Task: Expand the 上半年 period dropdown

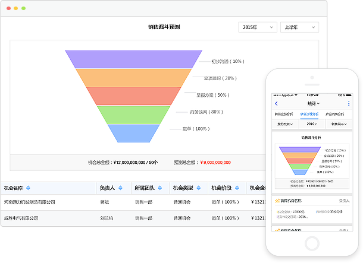Action: tap(299, 27)
